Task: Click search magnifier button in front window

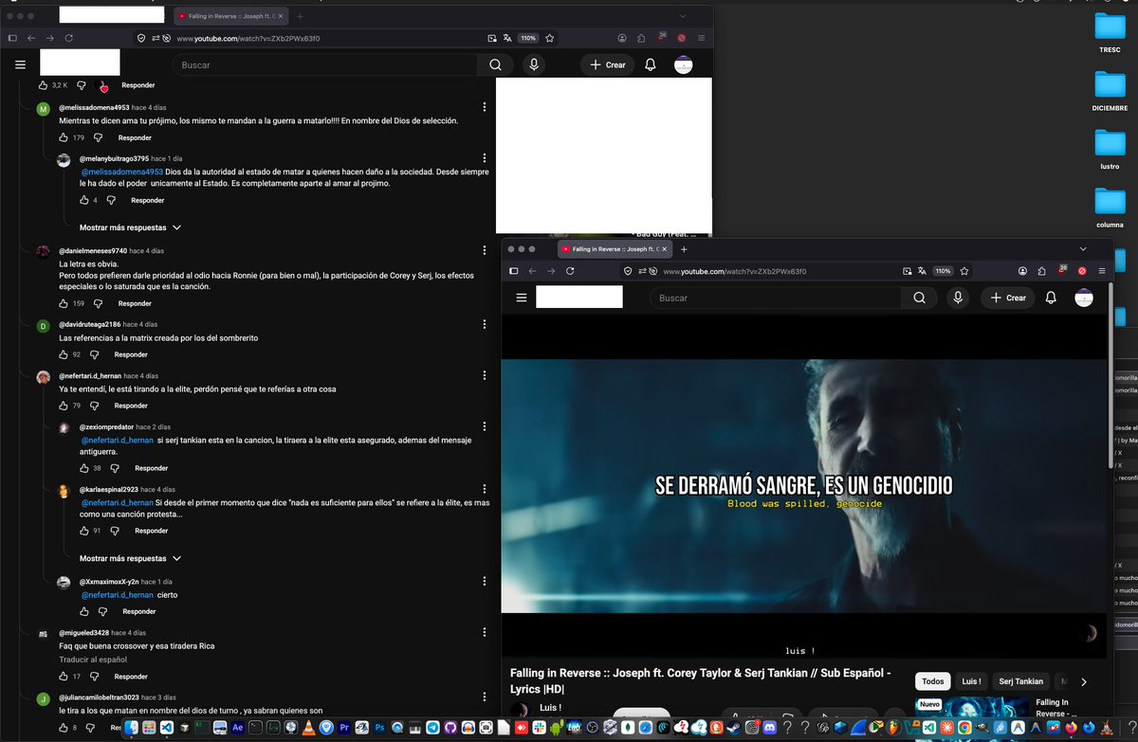Action: pos(919,298)
